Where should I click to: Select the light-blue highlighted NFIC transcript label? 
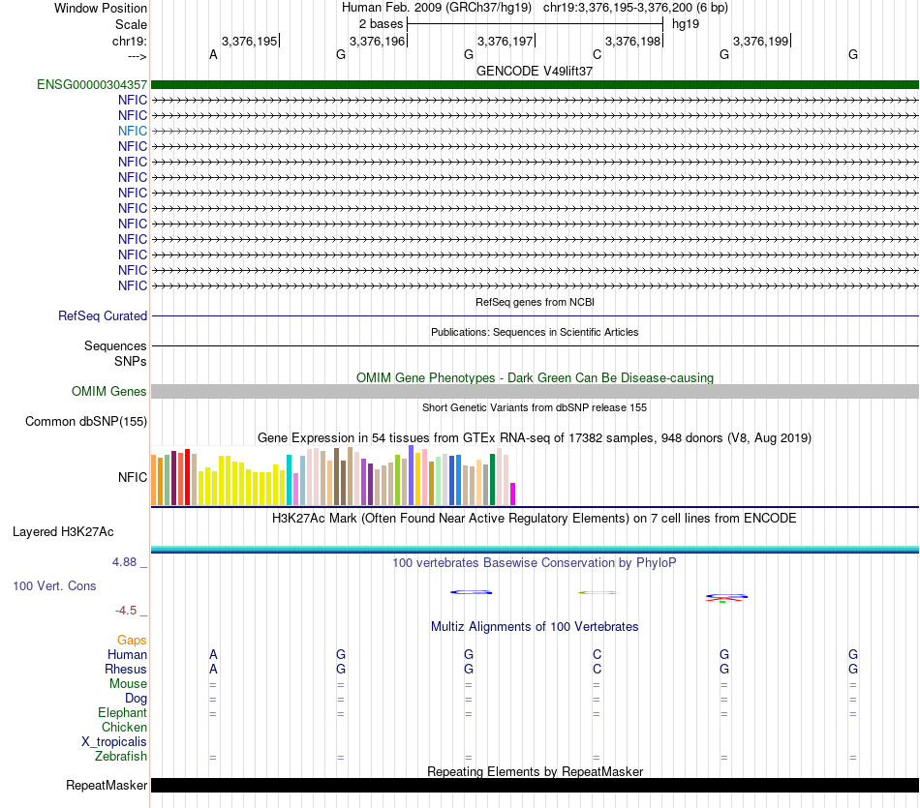[132, 131]
